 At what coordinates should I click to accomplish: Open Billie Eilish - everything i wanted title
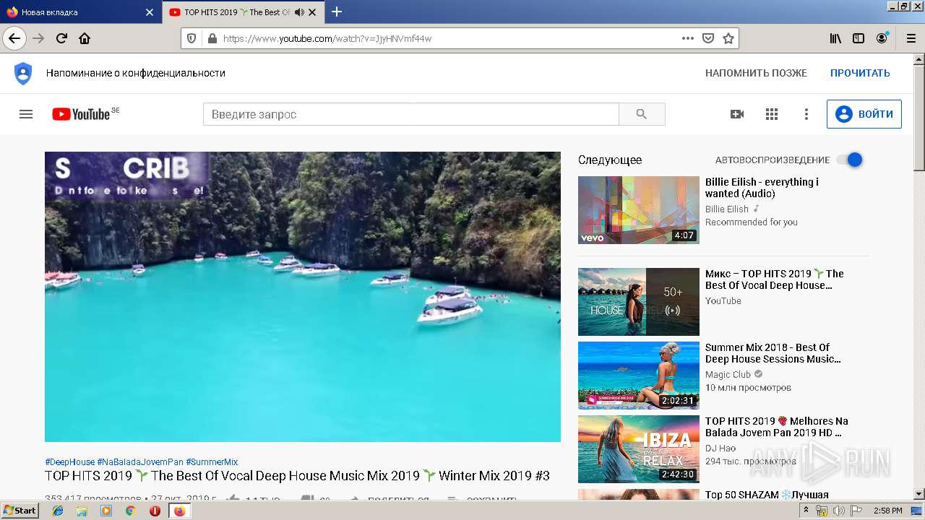tap(762, 188)
